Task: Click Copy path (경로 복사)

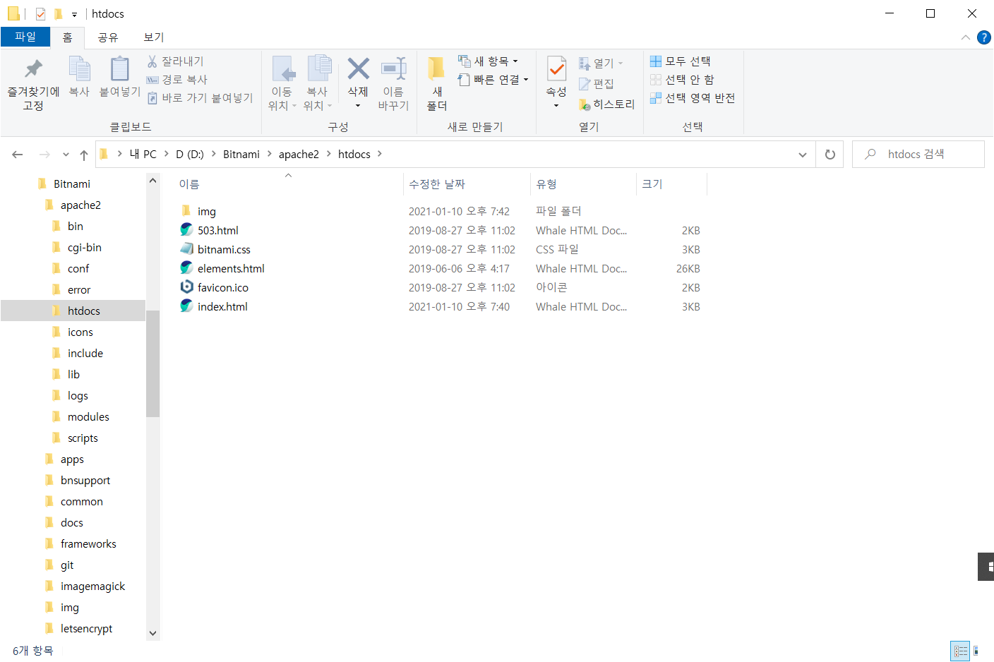Action: pos(177,80)
